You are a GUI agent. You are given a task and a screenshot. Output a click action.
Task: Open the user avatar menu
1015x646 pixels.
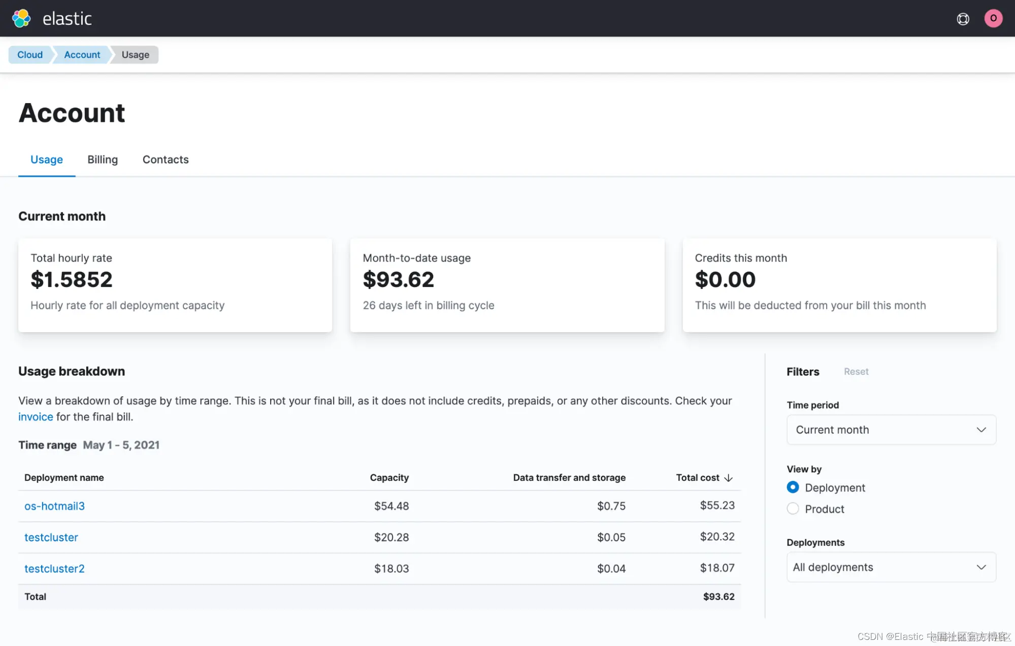[993, 18]
